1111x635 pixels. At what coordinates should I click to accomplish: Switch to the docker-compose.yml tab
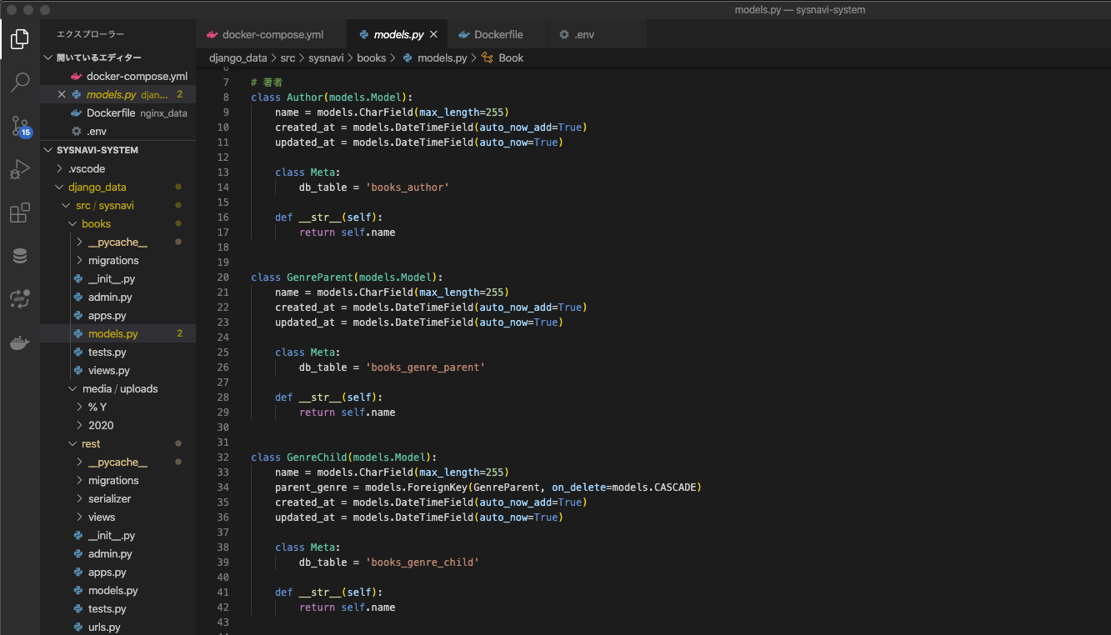pyautogui.click(x=273, y=35)
